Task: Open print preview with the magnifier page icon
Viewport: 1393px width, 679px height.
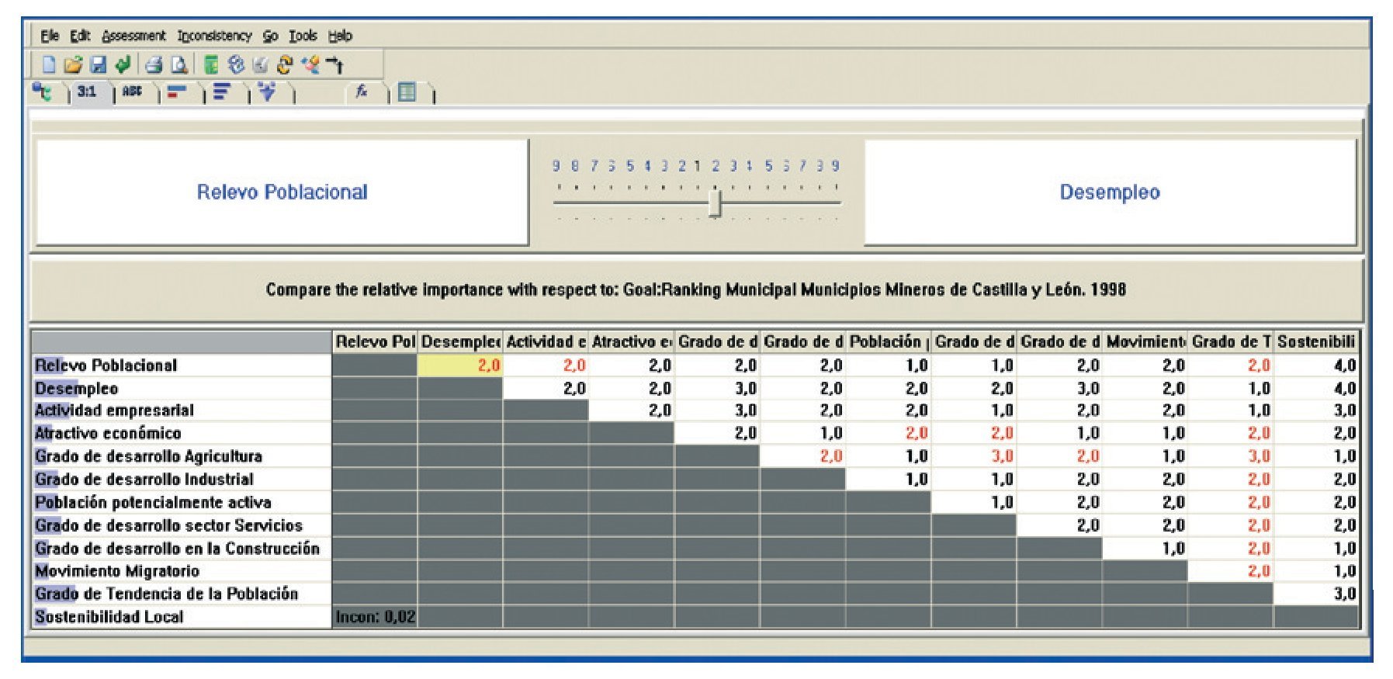Action: coord(179,65)
